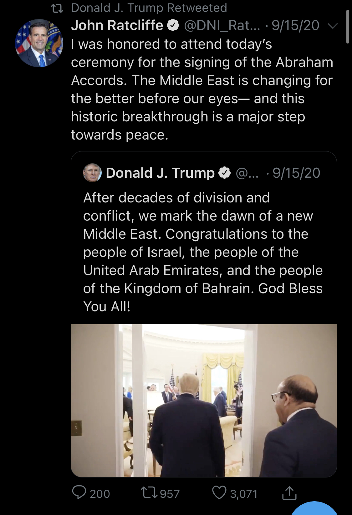This screenshot has height=515, width=352.
Task: Like the tweet with the heart icon
Action: [x=220, y=493]
